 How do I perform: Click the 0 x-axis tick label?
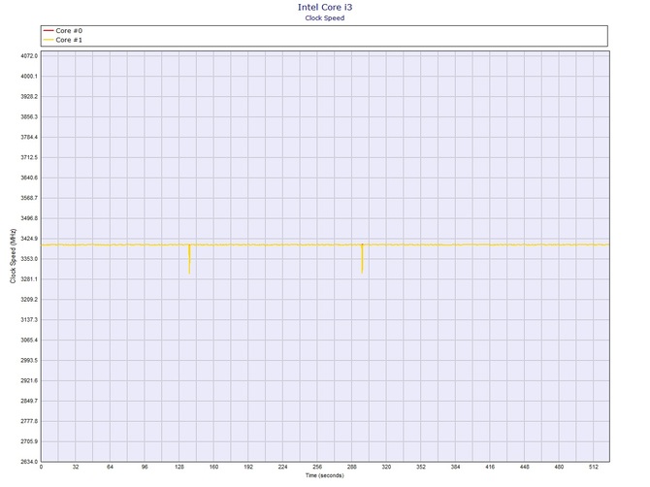click(41, 467)
